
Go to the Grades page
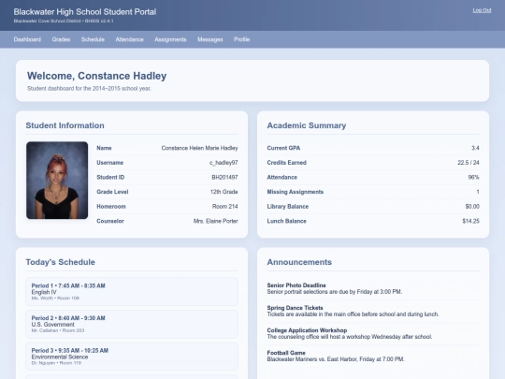pyautogui.click(x=61, y=39)
